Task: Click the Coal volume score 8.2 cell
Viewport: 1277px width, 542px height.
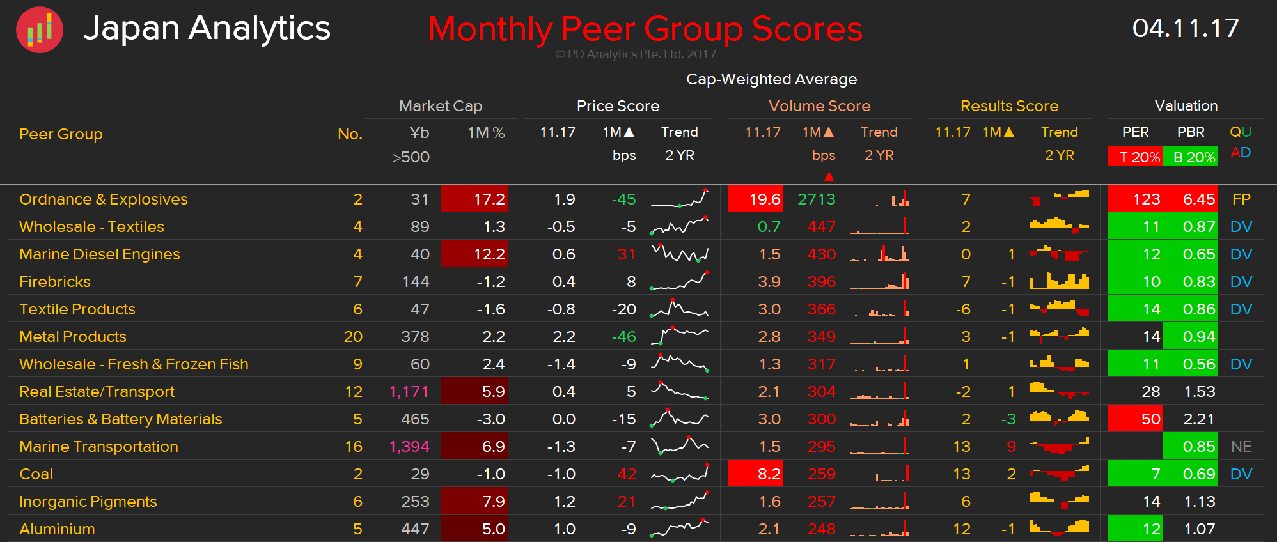Action: coord(756,474)
